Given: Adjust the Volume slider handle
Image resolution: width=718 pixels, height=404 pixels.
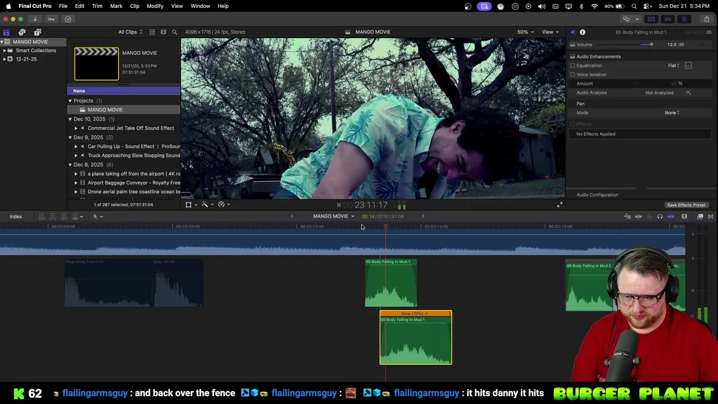Looking at the screenshot, I should click(651, 44).
